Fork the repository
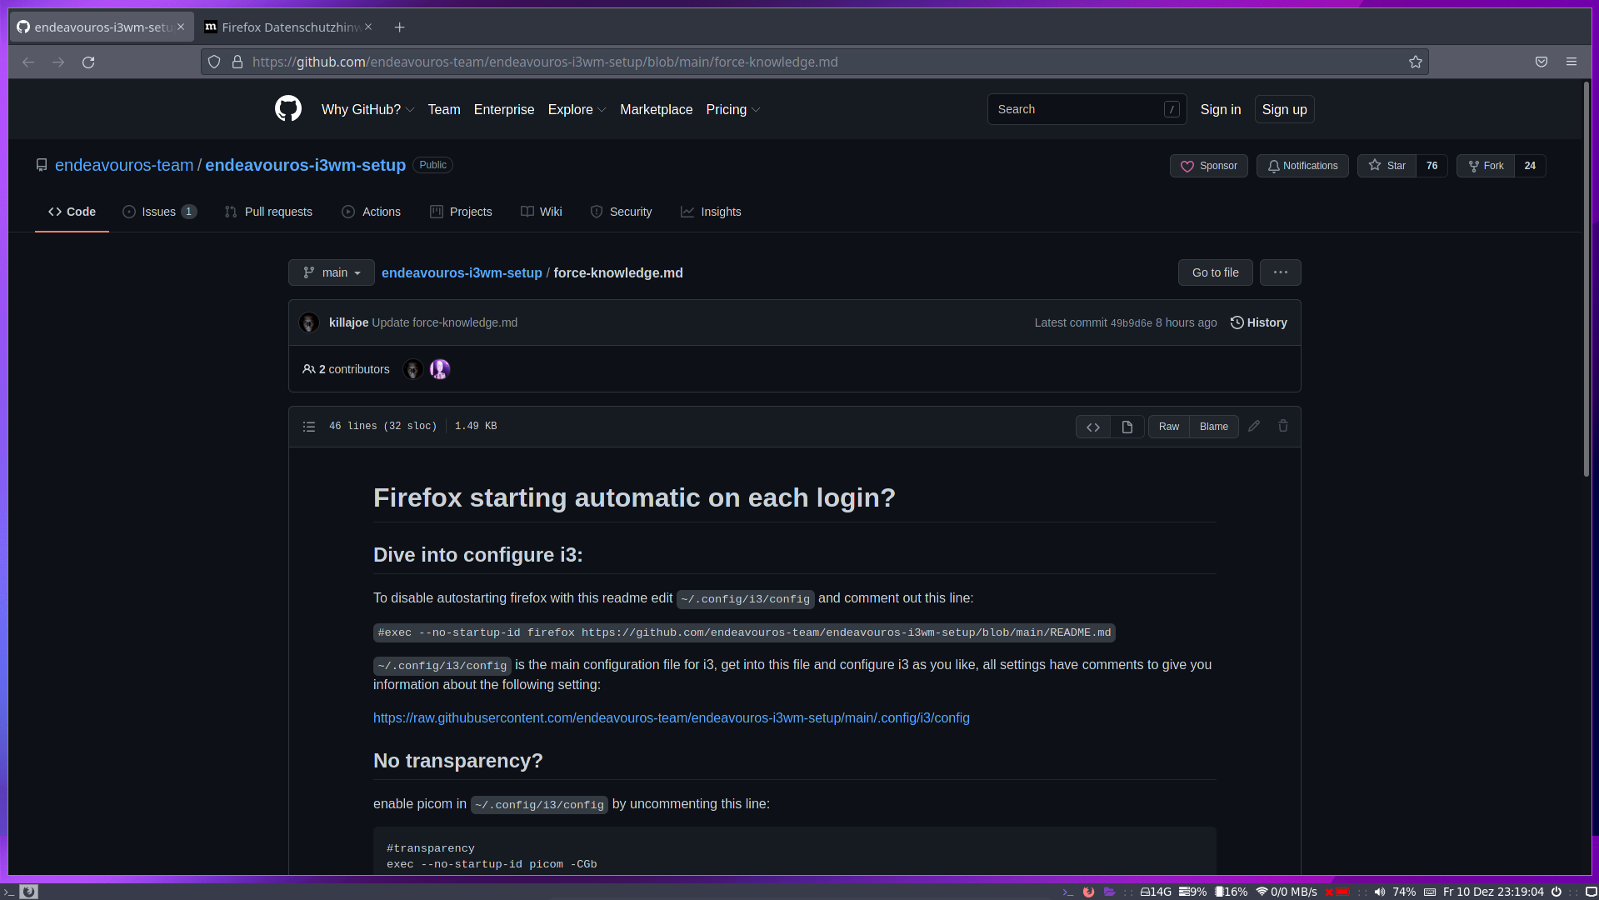Viewport: 1599px width, 900px height. click(x=1486, y=166)
